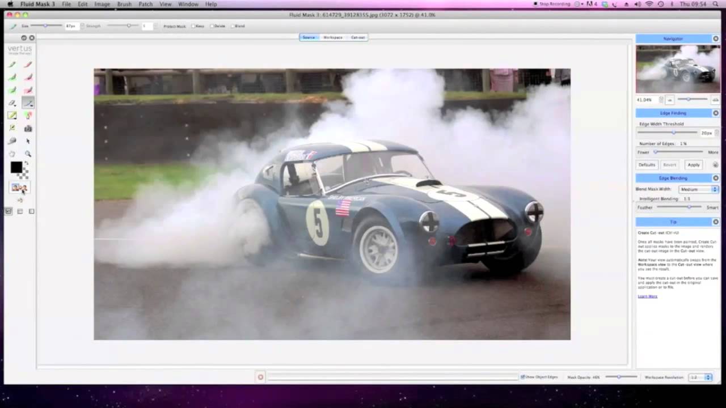Open Workspace Resolution dropdown

coord(700,377)
